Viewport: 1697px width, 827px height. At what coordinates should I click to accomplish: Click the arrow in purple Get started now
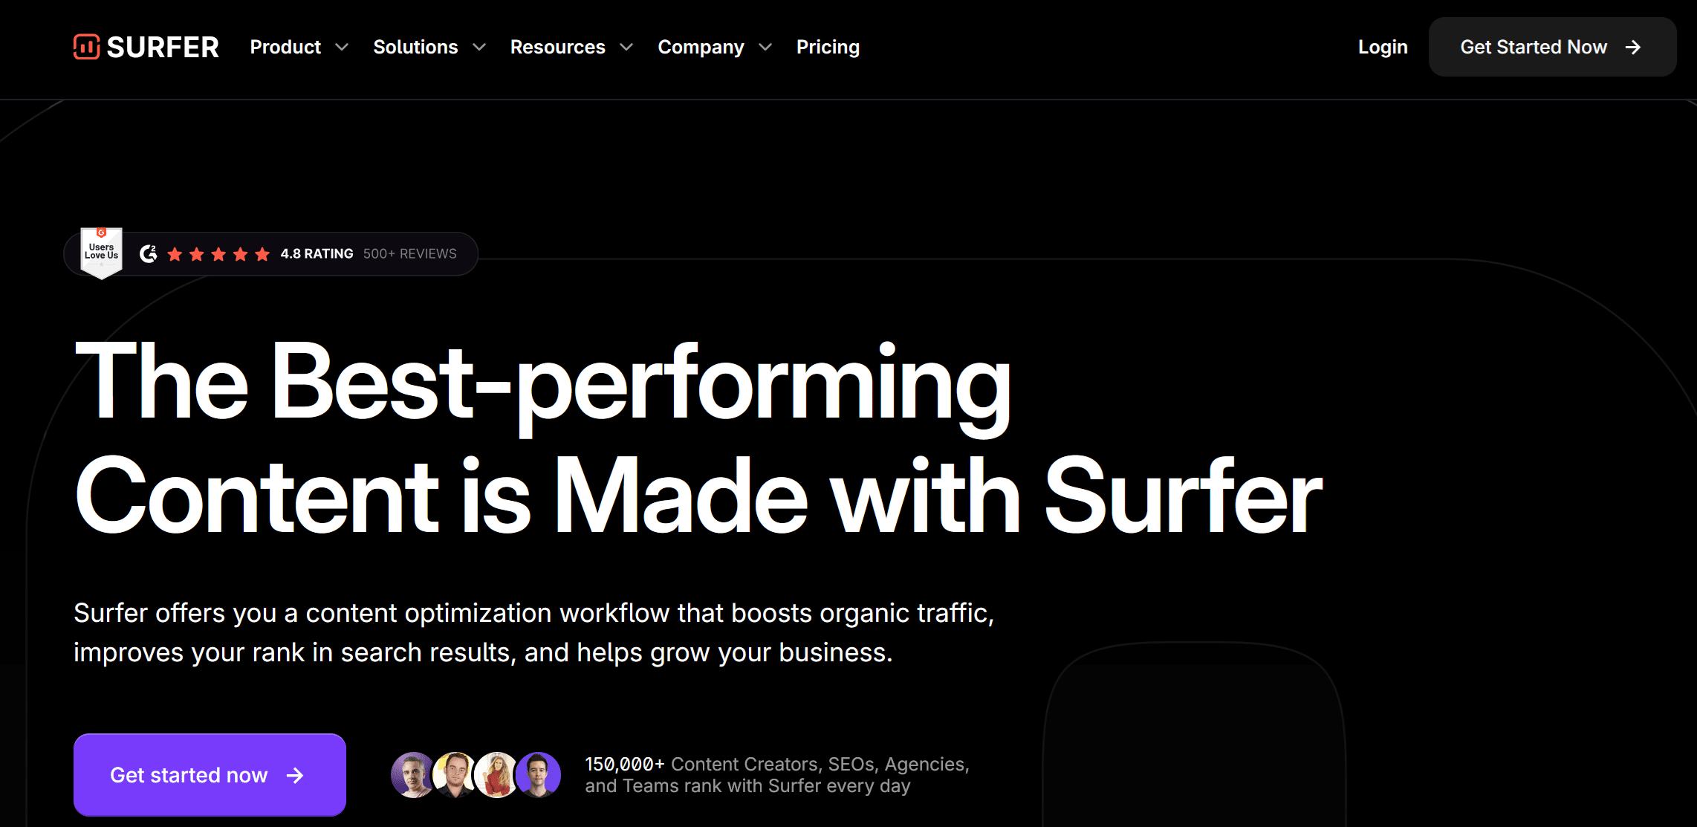295,775
